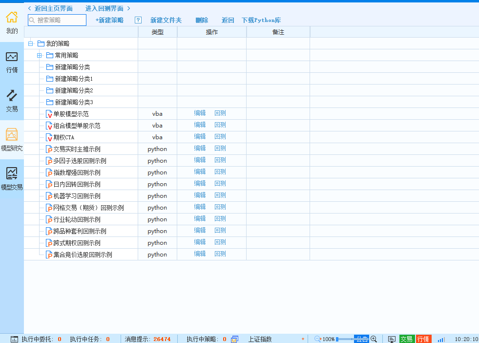The height and width of the screenshot is (343, 479).
Task: Click 回测 for 行业轮动回测示例
Action: (x=220, y=218)
